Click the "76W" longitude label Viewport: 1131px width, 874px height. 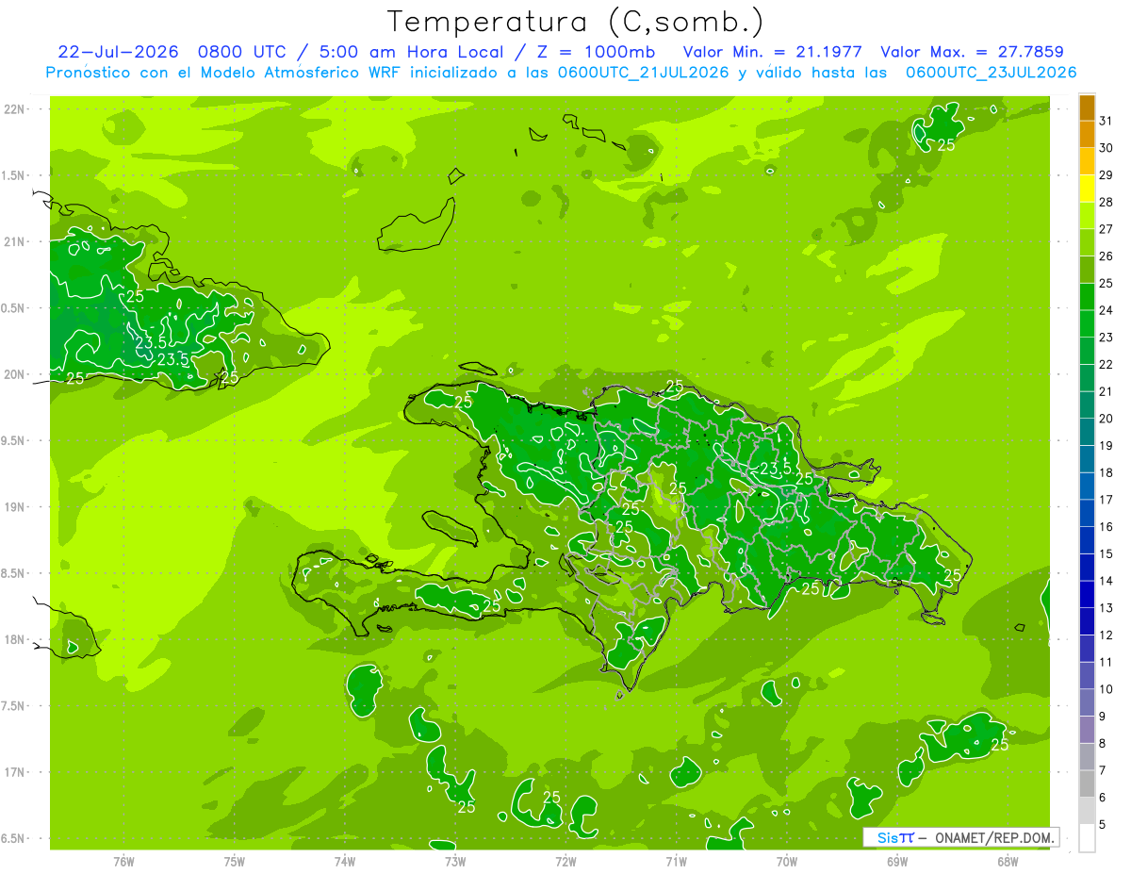(x=123, y=861)
